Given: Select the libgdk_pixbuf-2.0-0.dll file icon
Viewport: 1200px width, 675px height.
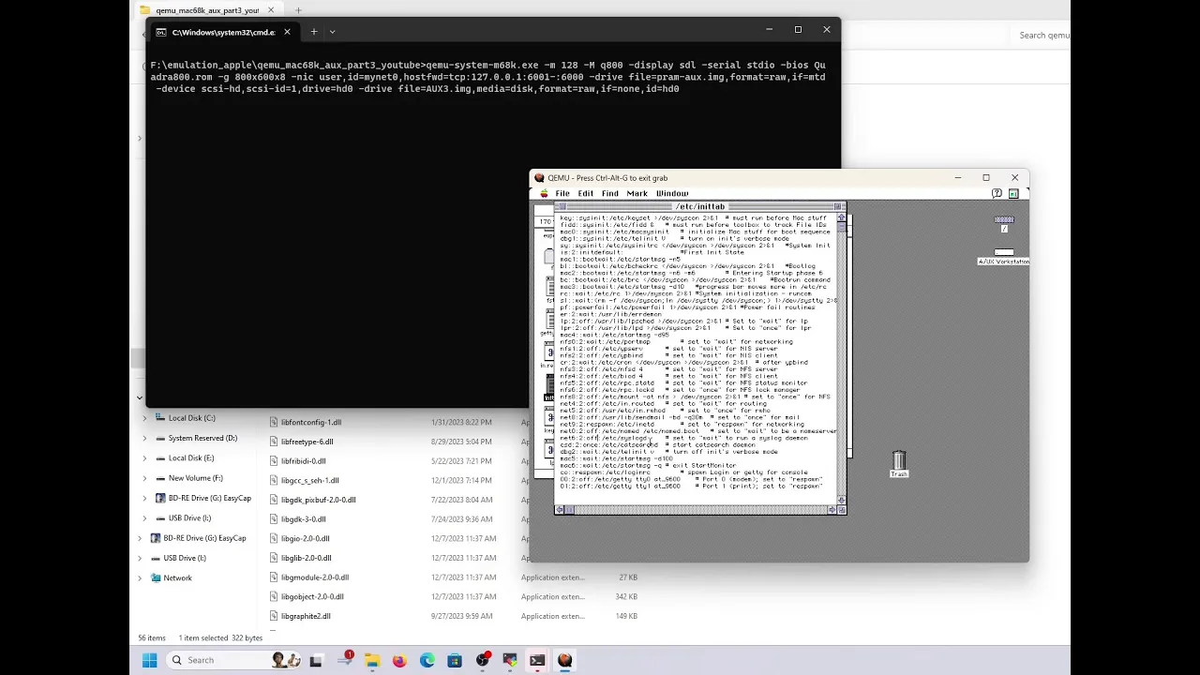Looking at the screenshot, I should pos(274,500).
